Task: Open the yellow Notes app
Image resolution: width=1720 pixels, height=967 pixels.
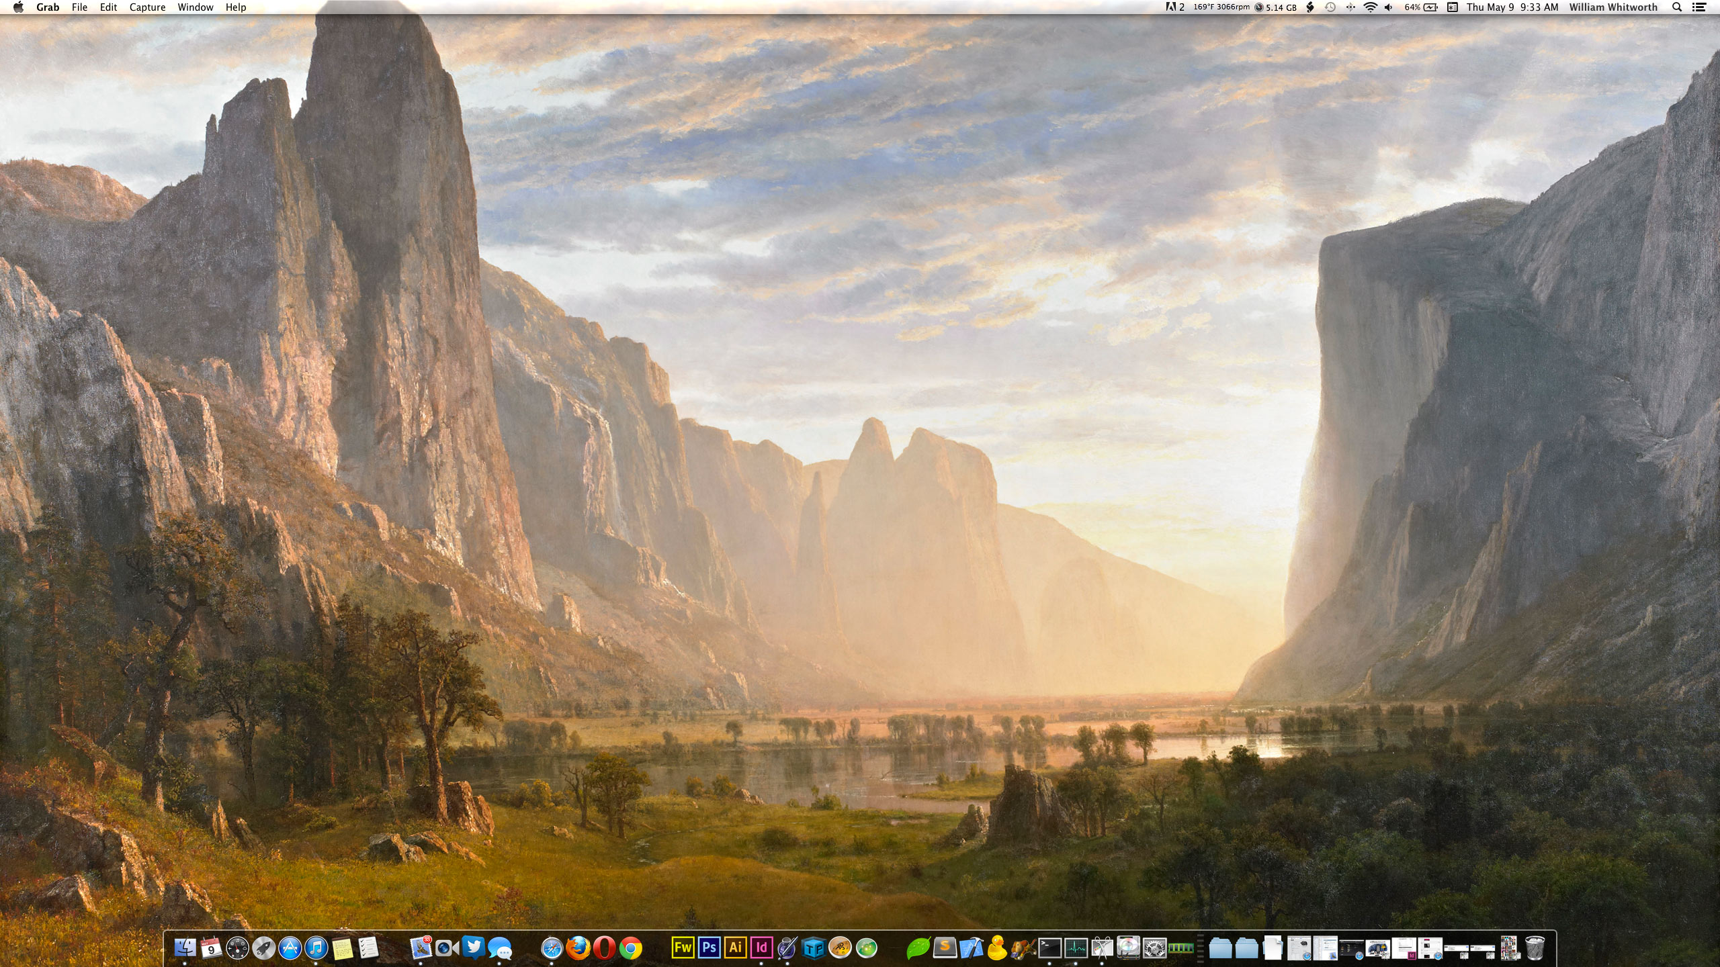Action: (343, 948)
